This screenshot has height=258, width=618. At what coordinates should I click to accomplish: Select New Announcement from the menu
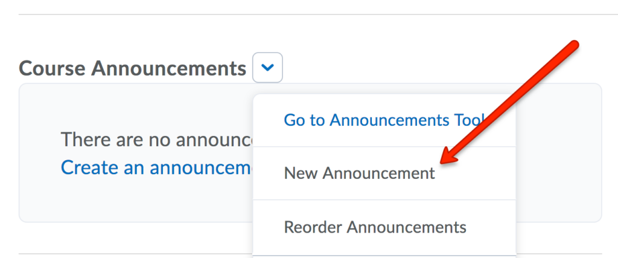point(359,173)
